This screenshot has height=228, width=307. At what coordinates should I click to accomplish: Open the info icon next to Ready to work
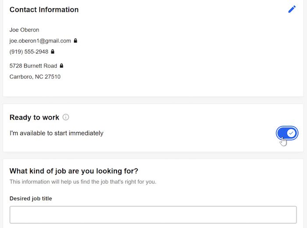coord(66,117)
